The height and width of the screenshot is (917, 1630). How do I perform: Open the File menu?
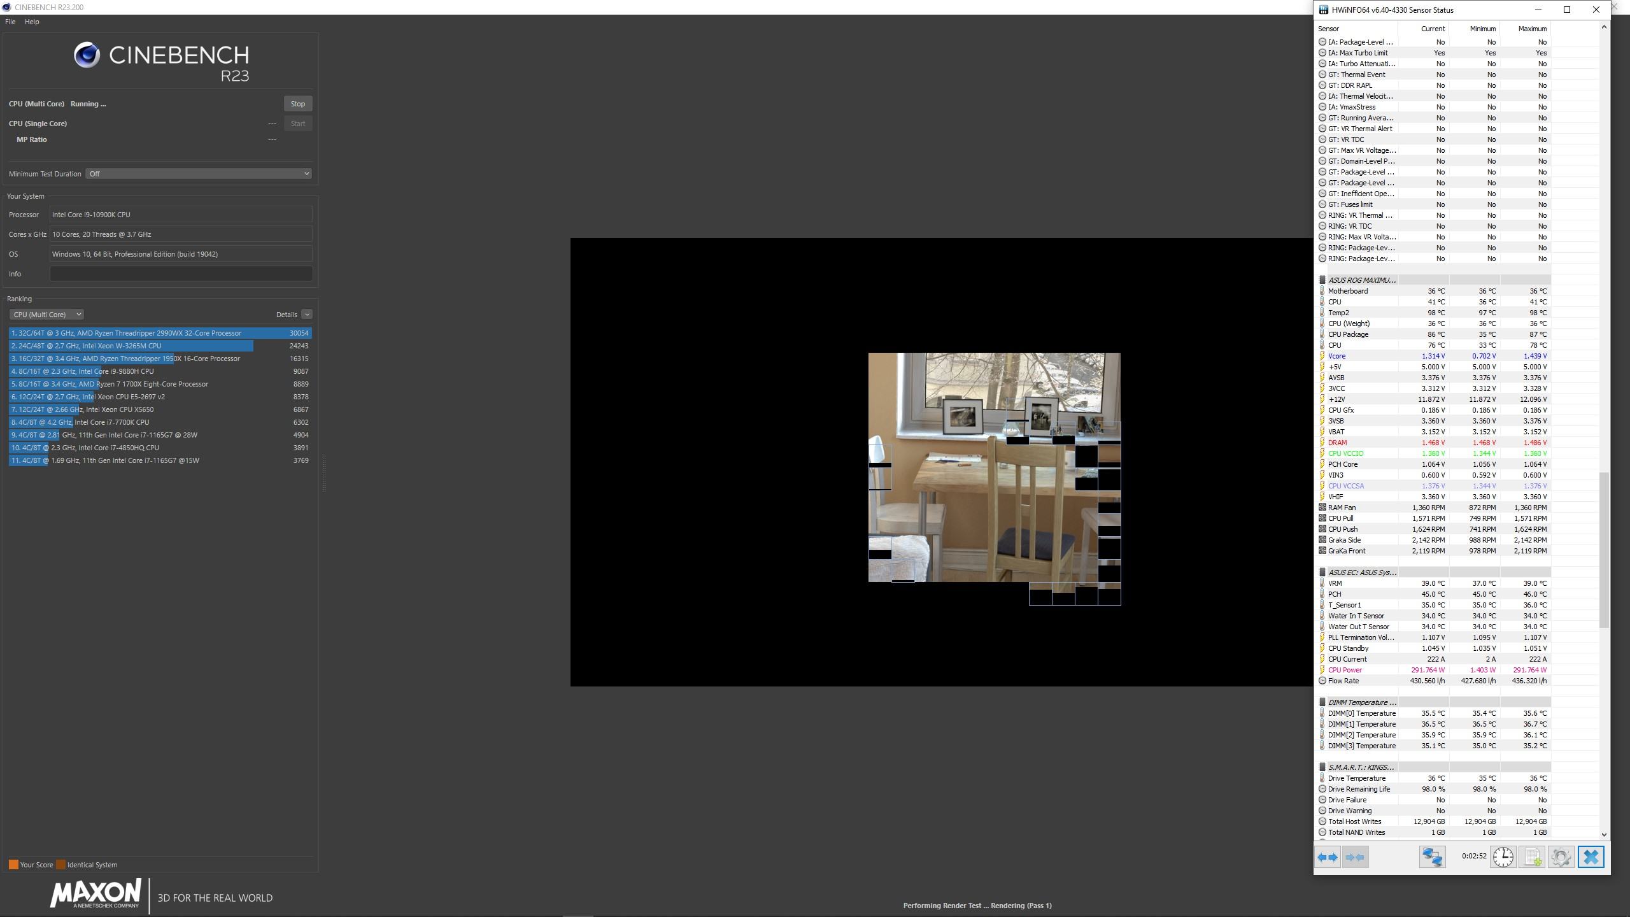point(10,22)
